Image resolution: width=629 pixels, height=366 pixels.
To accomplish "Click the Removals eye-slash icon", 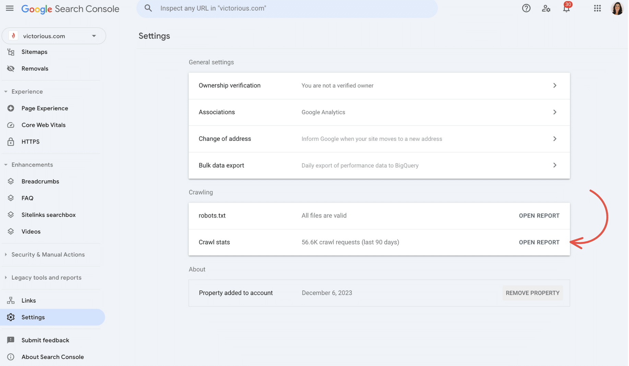I will (x=11, y=69).
